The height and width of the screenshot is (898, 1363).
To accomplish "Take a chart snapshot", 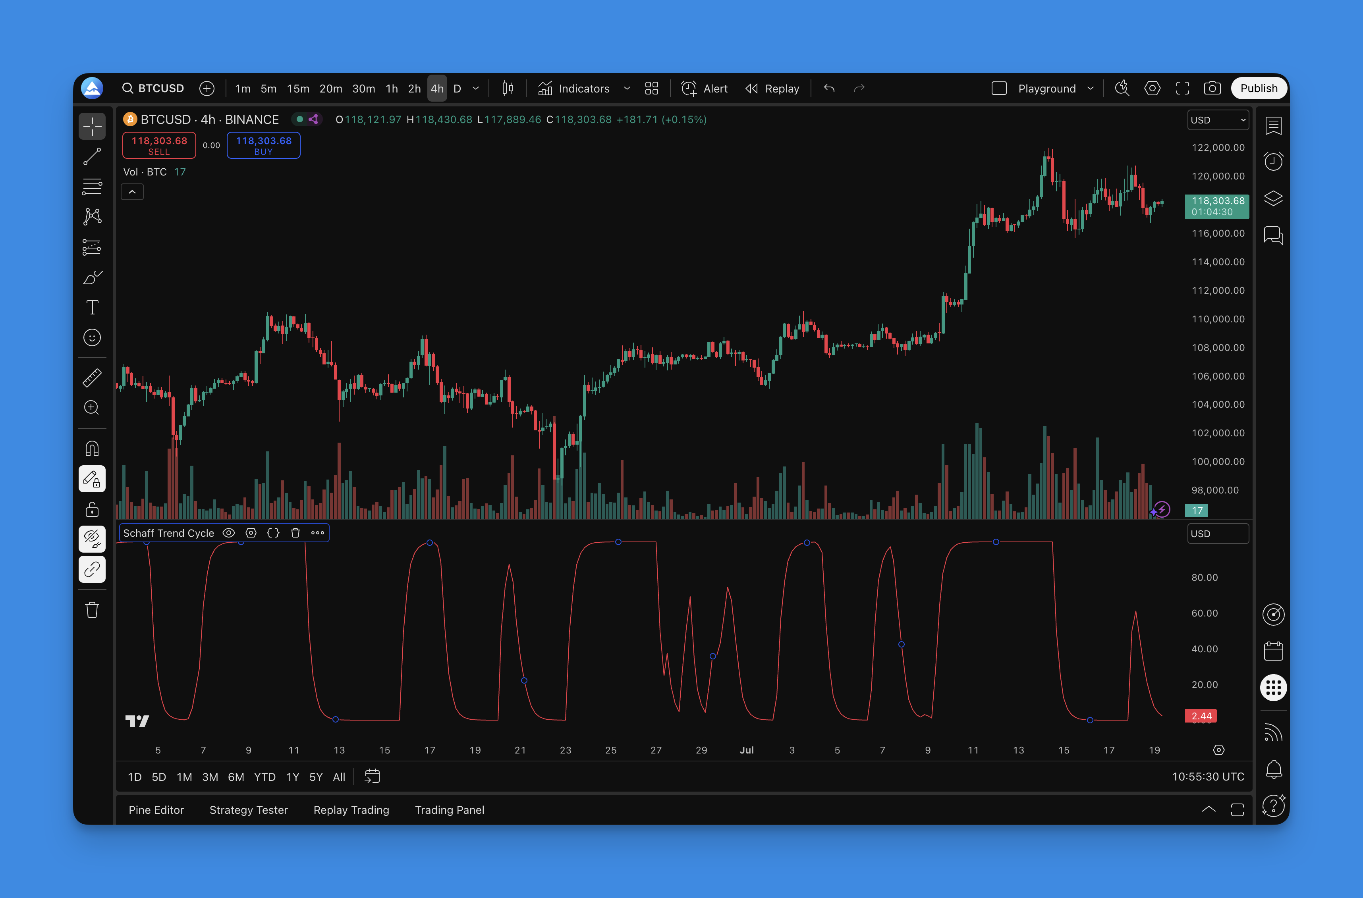I will pyautogui.click(x=1212, y=88).
